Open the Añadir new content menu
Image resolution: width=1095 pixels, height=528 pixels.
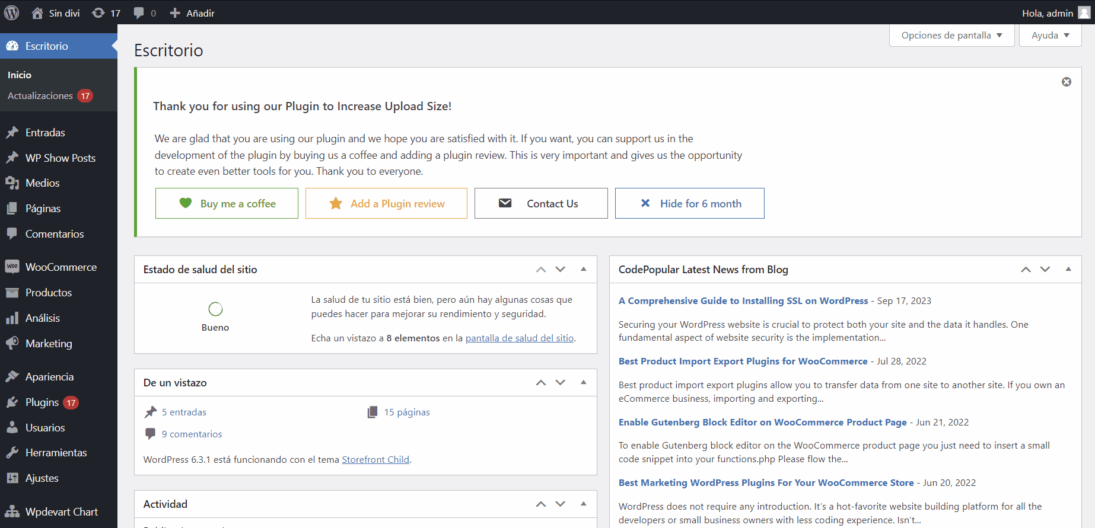192,13
